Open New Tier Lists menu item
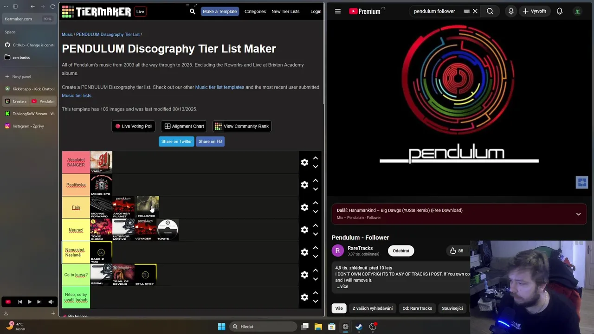Screen dimensions: 594x334 [285, 12]
